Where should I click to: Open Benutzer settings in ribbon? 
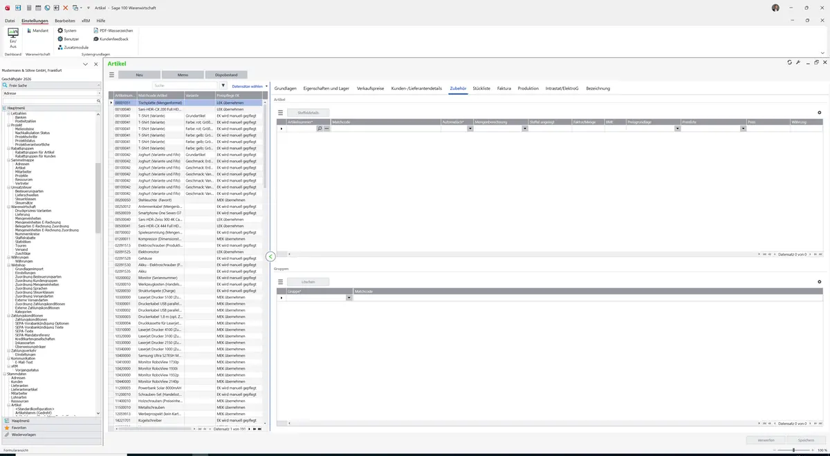[68, 39]
